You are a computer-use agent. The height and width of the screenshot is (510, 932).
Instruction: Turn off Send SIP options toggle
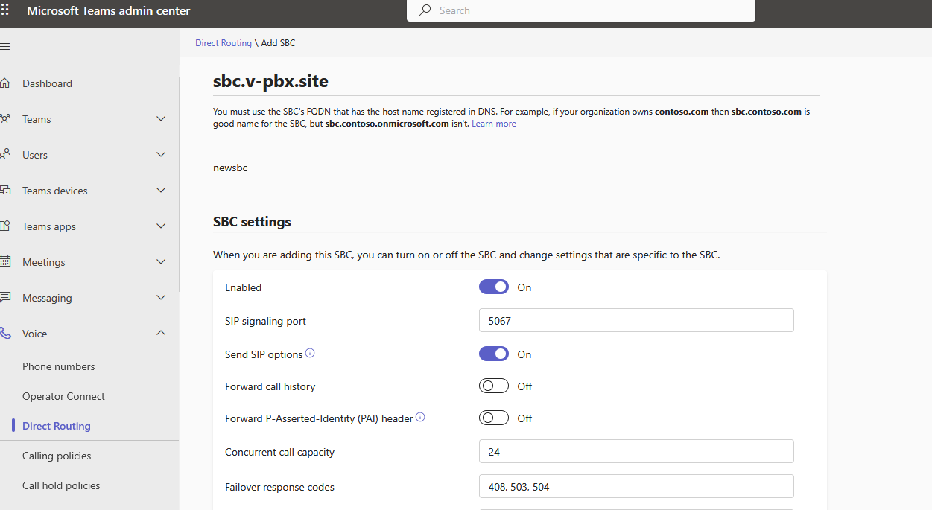[494, 354]
